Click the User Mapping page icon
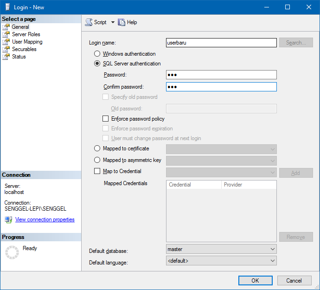The image size is (320, 290). click(x=6, y=42)
